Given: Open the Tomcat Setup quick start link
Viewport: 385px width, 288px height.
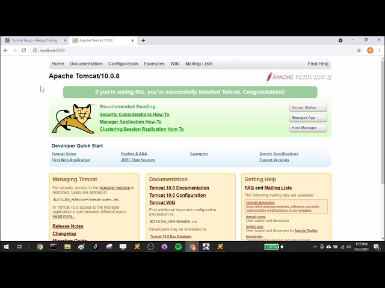Looking at the screenshot, I should click(64, 154).
